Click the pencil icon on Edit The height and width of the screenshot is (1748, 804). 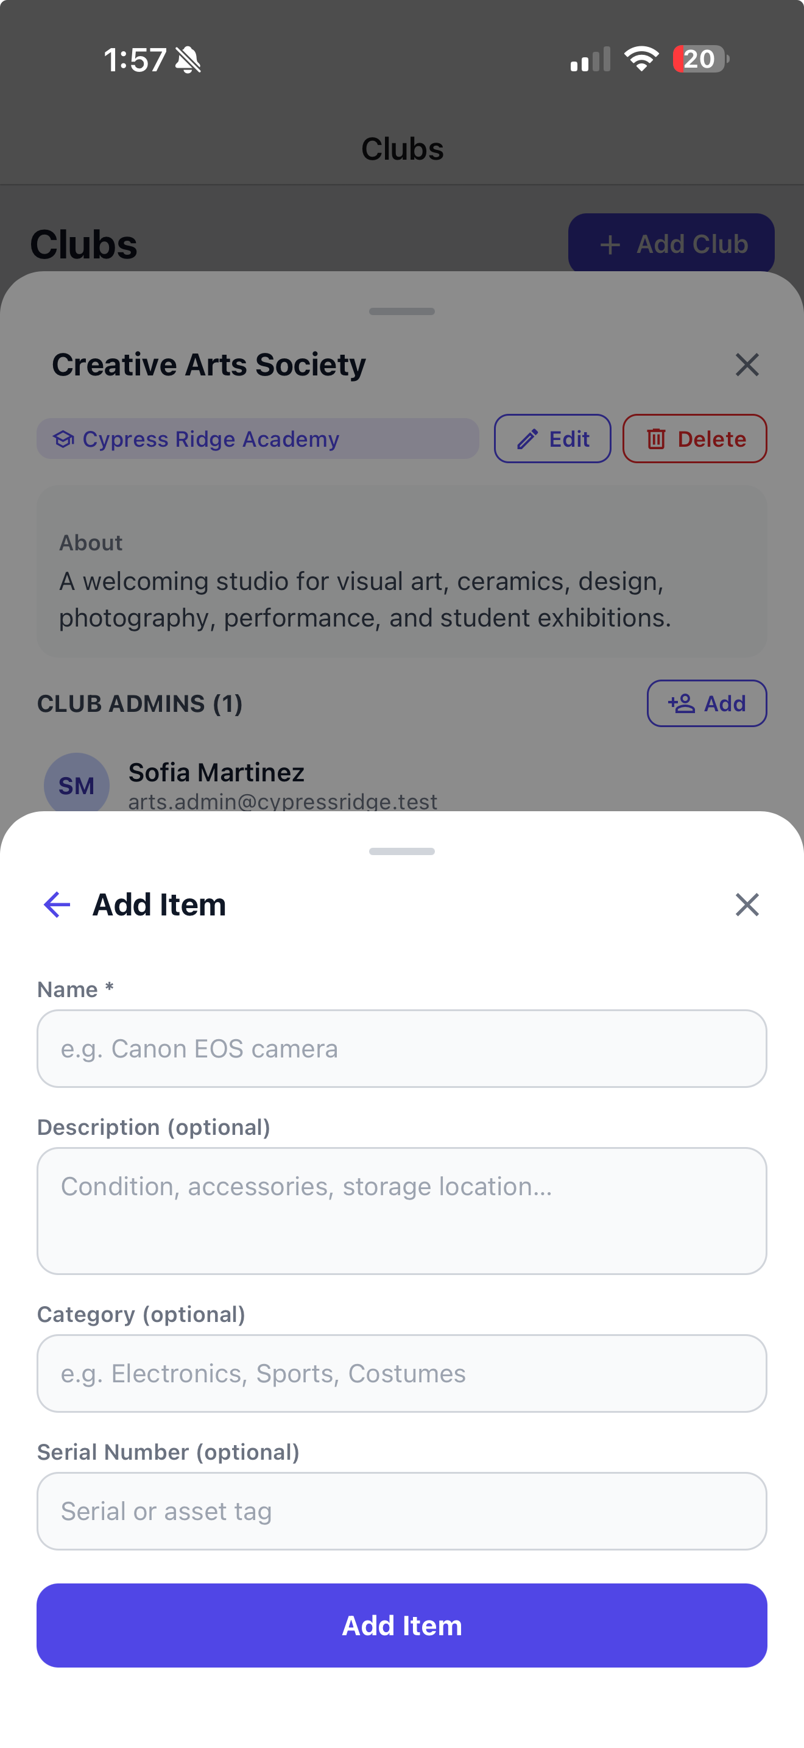pos(527,439)
